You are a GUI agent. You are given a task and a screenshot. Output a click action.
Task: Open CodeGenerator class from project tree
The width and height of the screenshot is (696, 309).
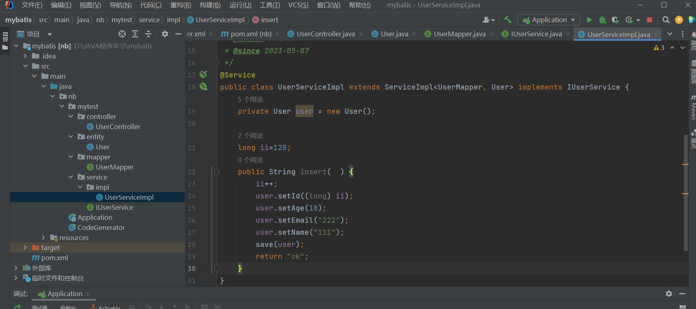101,228
